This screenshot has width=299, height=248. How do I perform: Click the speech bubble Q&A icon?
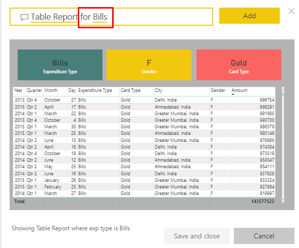tap(24, 17)
